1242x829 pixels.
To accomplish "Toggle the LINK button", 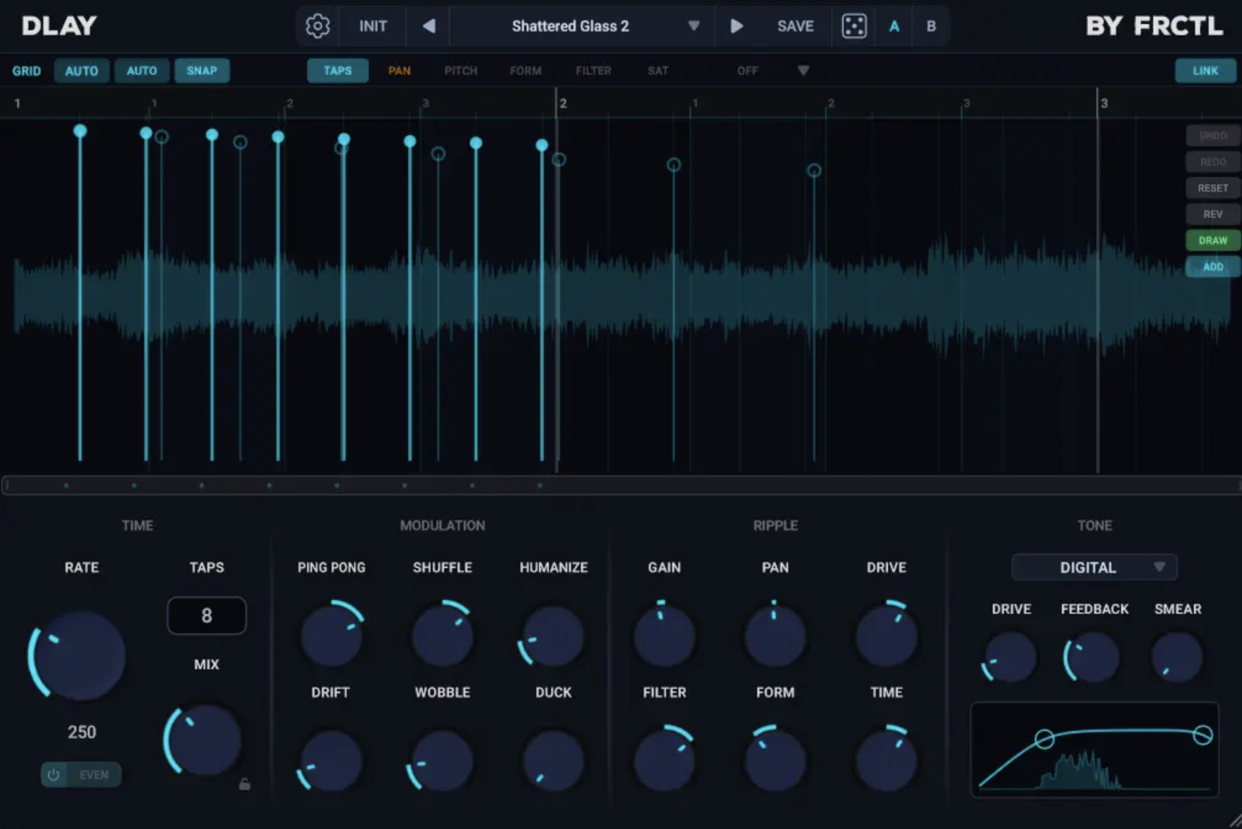I will coord(1205,70).
